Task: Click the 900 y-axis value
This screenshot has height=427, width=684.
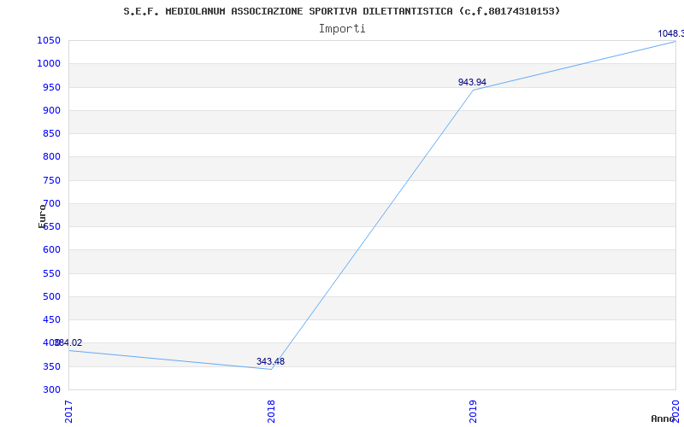Action: 51,110
